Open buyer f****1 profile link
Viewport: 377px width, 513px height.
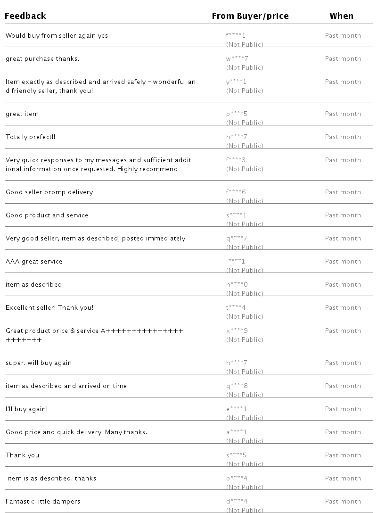click(x=236, y=36)
